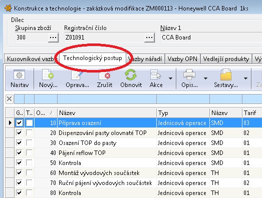Uncheck G checkbox for Příprava osazení row
The height and width of the screenshot is (198, 262).
tap(19, 123)
